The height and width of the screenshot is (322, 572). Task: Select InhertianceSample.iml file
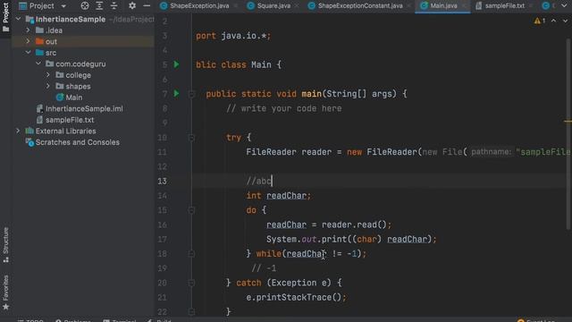[x=84, y=108]
